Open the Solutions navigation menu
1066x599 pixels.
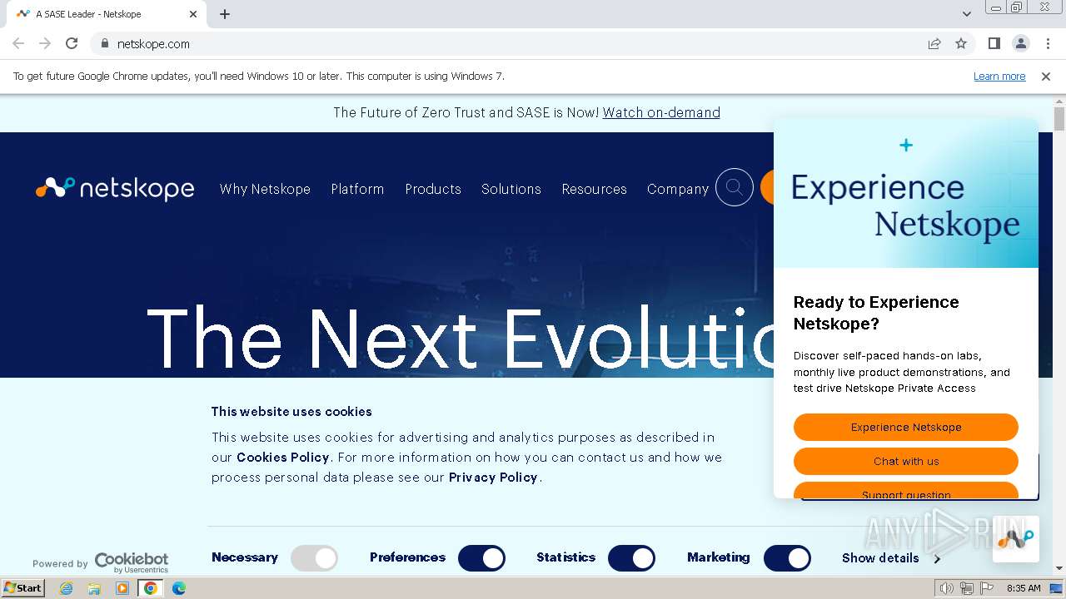pyautogui.click(x=511, y=189)
